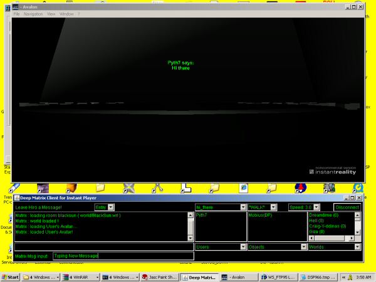Open the View menu in Avalon
The image size is (376, 282).
coord(51,14)
